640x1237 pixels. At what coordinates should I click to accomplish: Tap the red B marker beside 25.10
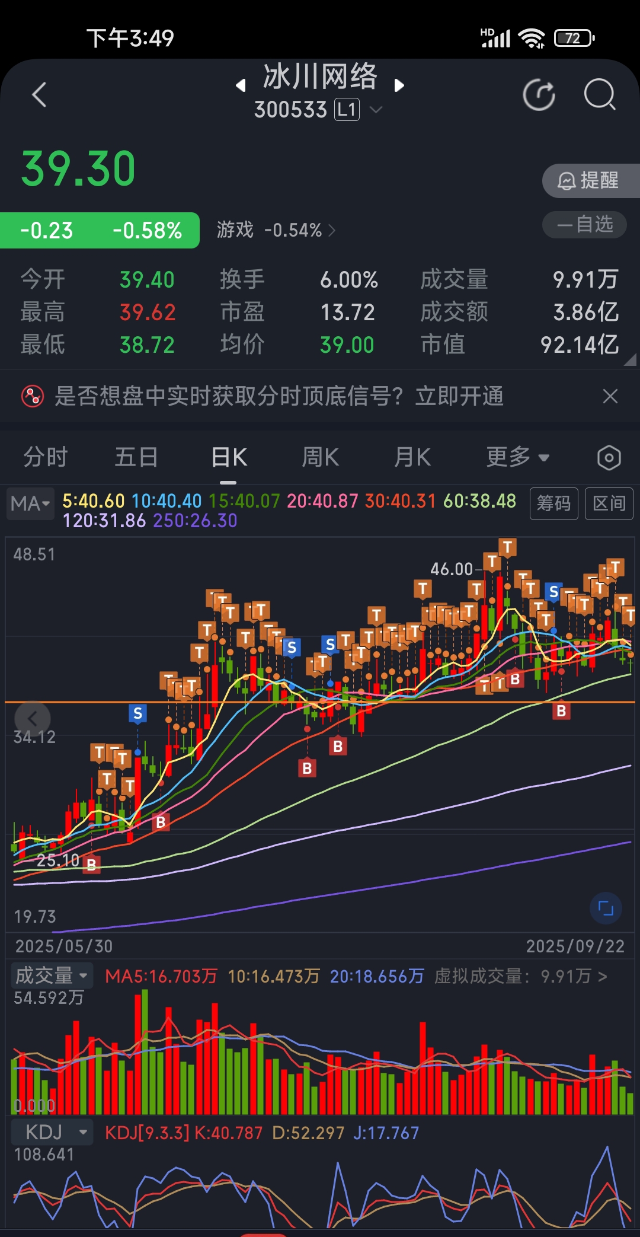pos(91,865)
